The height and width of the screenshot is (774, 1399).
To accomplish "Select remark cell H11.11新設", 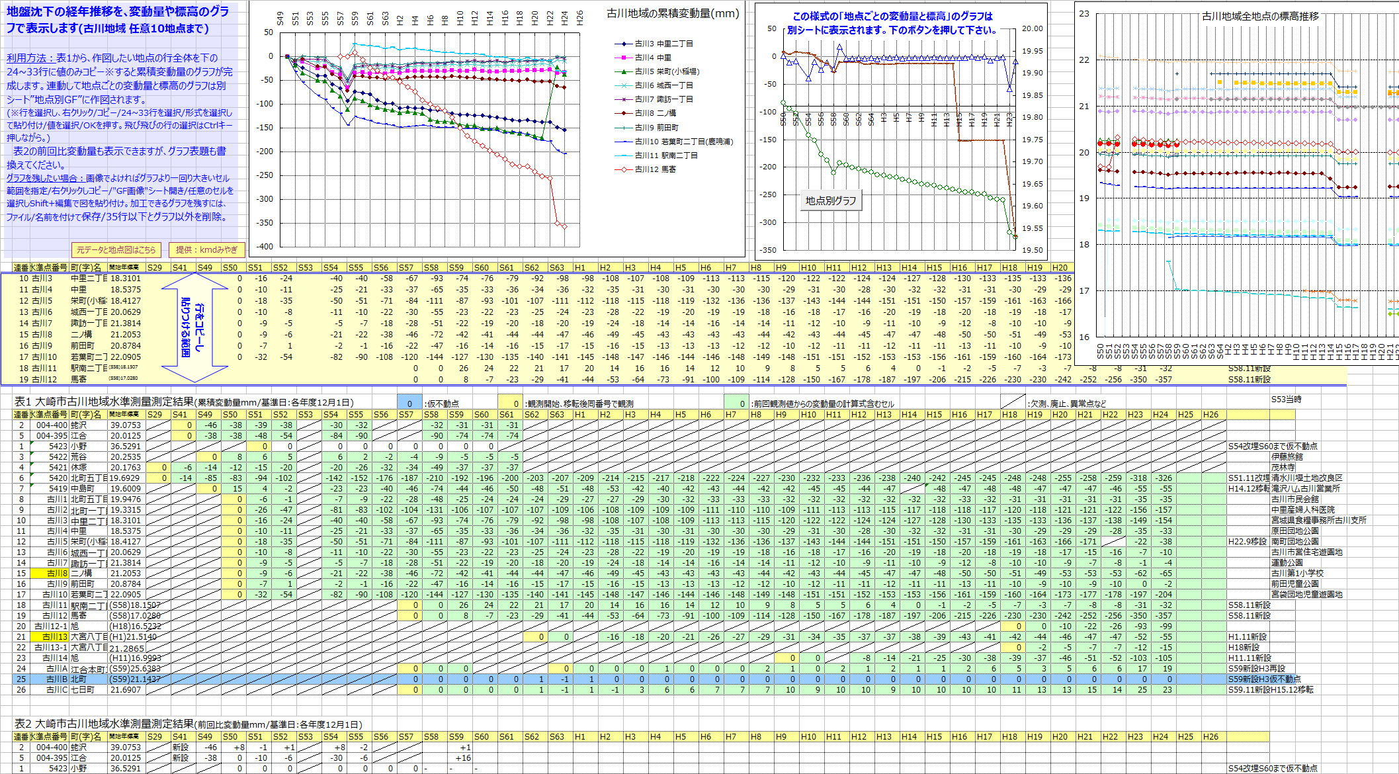I will [1250, 658].
